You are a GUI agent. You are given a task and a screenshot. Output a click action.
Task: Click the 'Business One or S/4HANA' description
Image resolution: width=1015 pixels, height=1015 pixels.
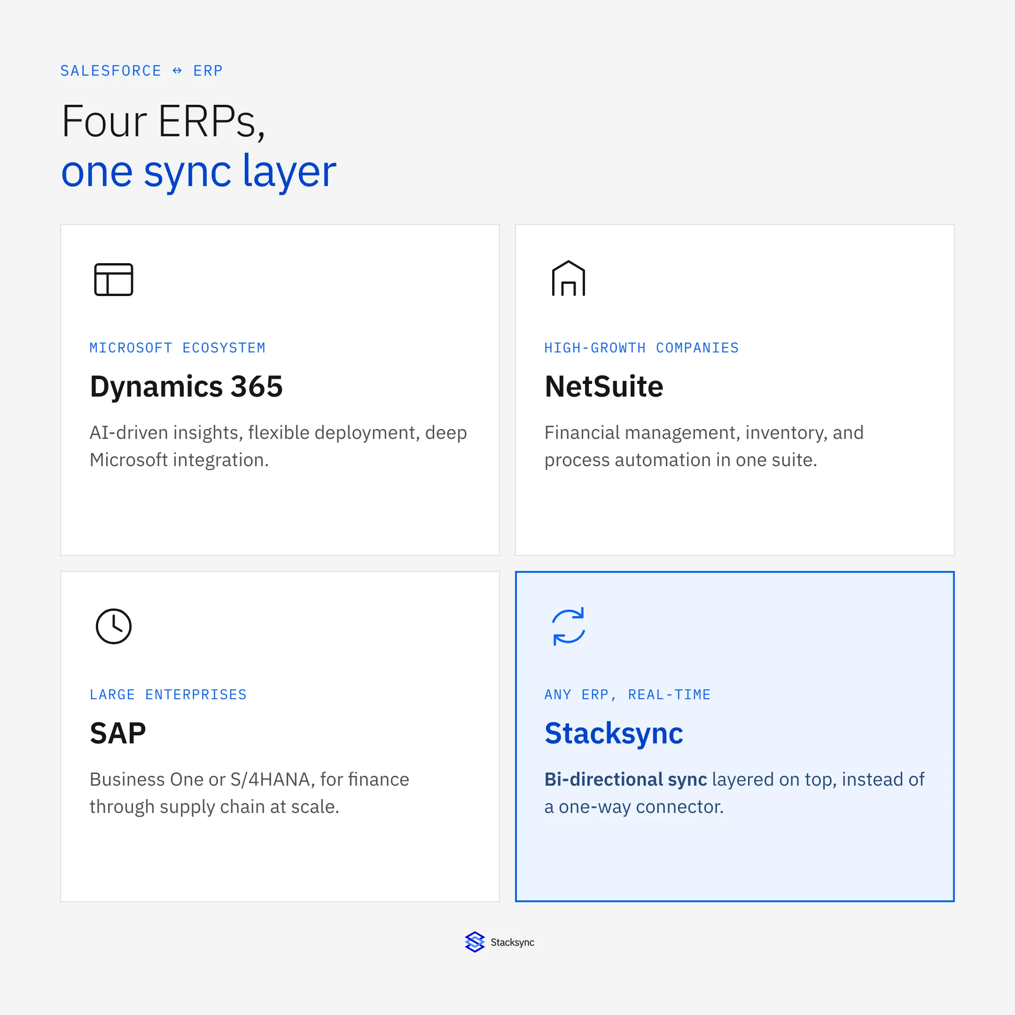[x=249, y=793]
